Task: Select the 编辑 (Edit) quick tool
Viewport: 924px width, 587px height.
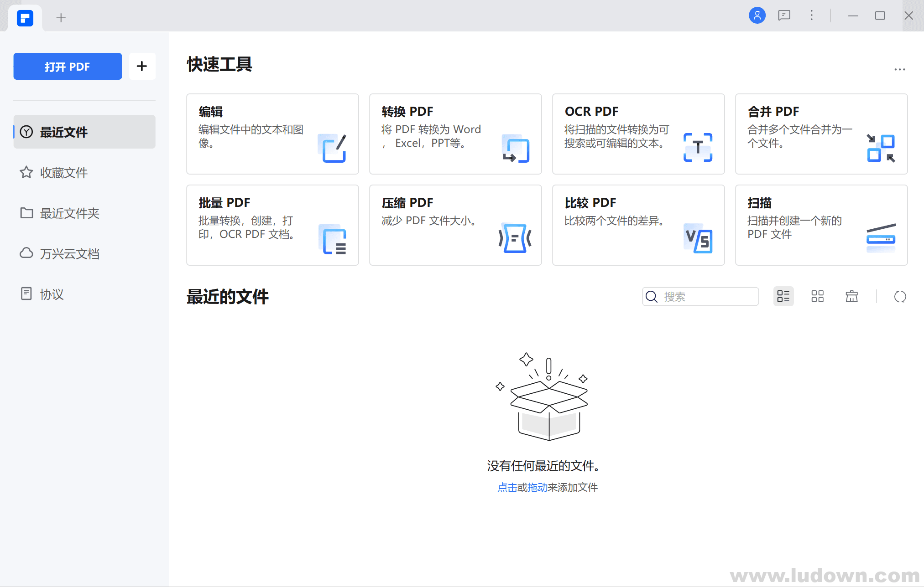Action: tap(272, 134)
